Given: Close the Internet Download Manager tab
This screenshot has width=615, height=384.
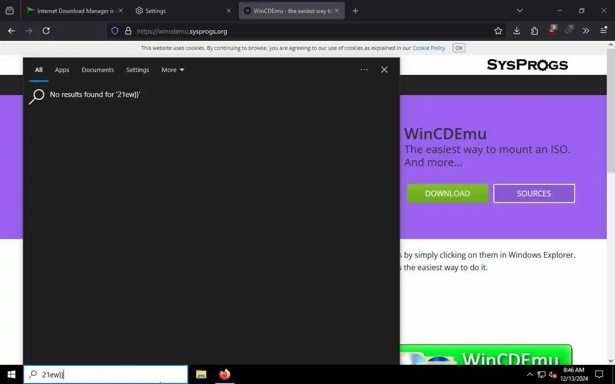Looking at the screenshot, I should [x=120, y=11].
